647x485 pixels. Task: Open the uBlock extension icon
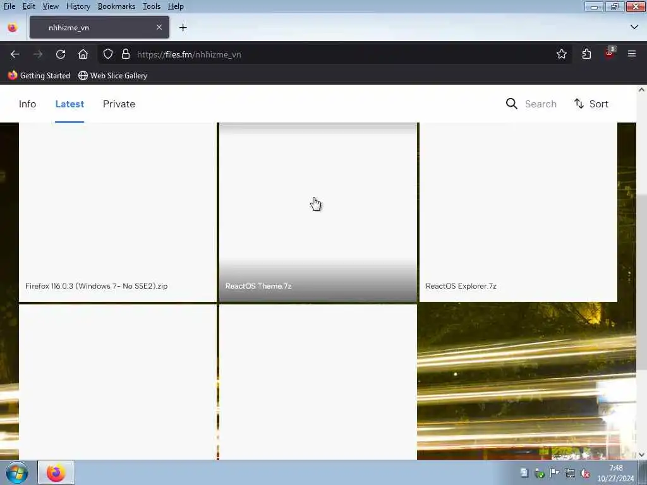tap(610, 53)
